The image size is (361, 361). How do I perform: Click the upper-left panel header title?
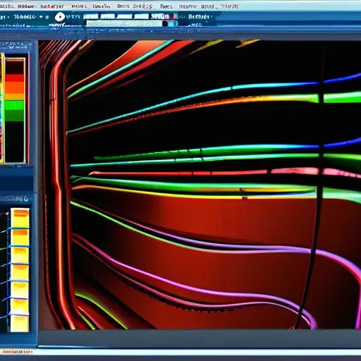point(15,46)
